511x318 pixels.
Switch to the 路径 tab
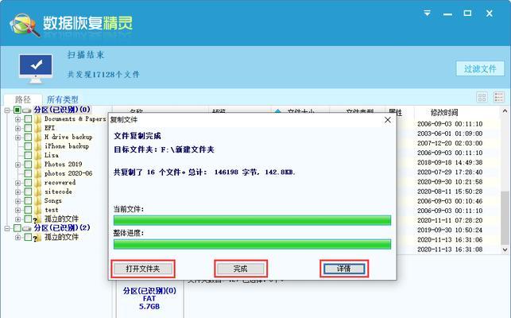23,99
